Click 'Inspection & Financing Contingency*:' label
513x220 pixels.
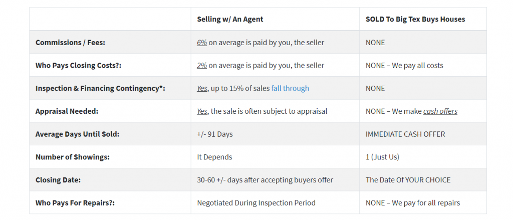click(x=100, y=88)
